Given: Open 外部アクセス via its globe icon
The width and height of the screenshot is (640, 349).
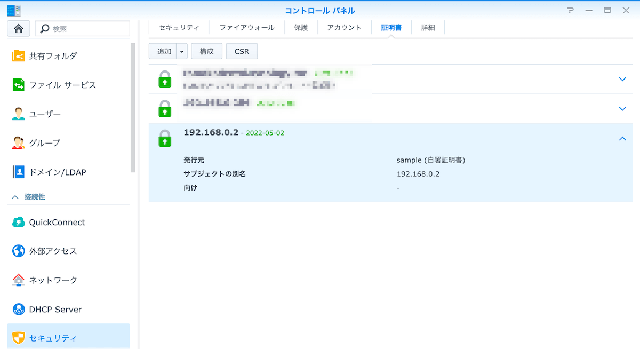Looking at the screenshot, I should pos(19,251).
